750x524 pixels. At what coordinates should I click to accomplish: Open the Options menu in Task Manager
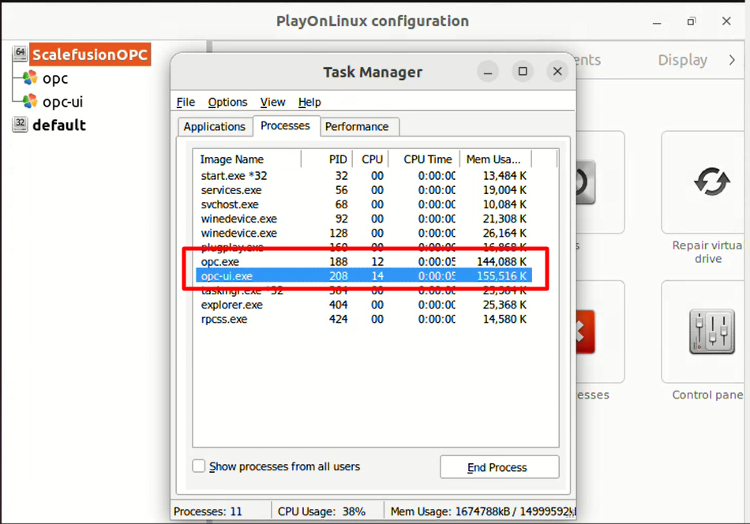point(227,102)
